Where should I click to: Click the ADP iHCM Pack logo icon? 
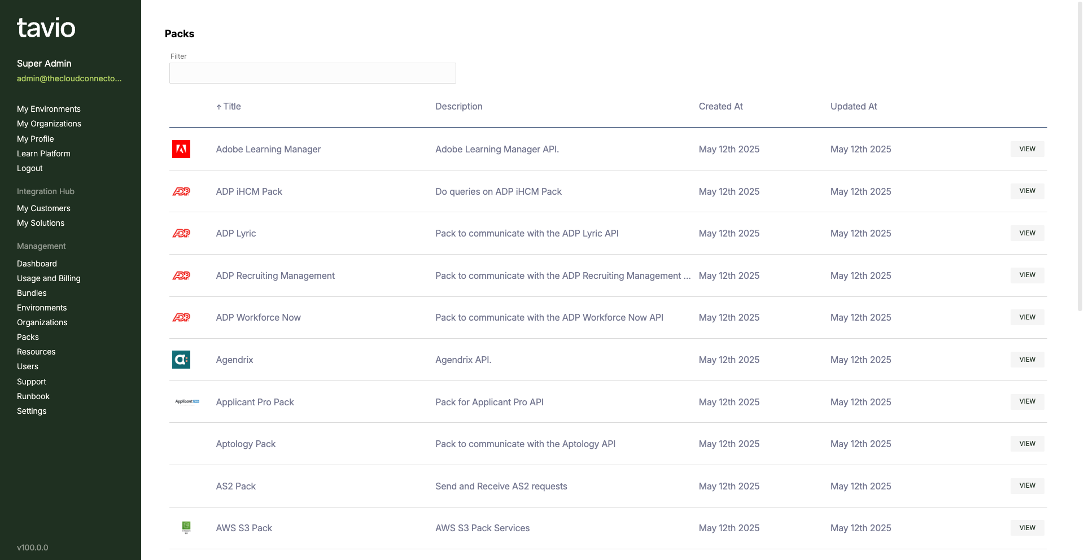181,191
